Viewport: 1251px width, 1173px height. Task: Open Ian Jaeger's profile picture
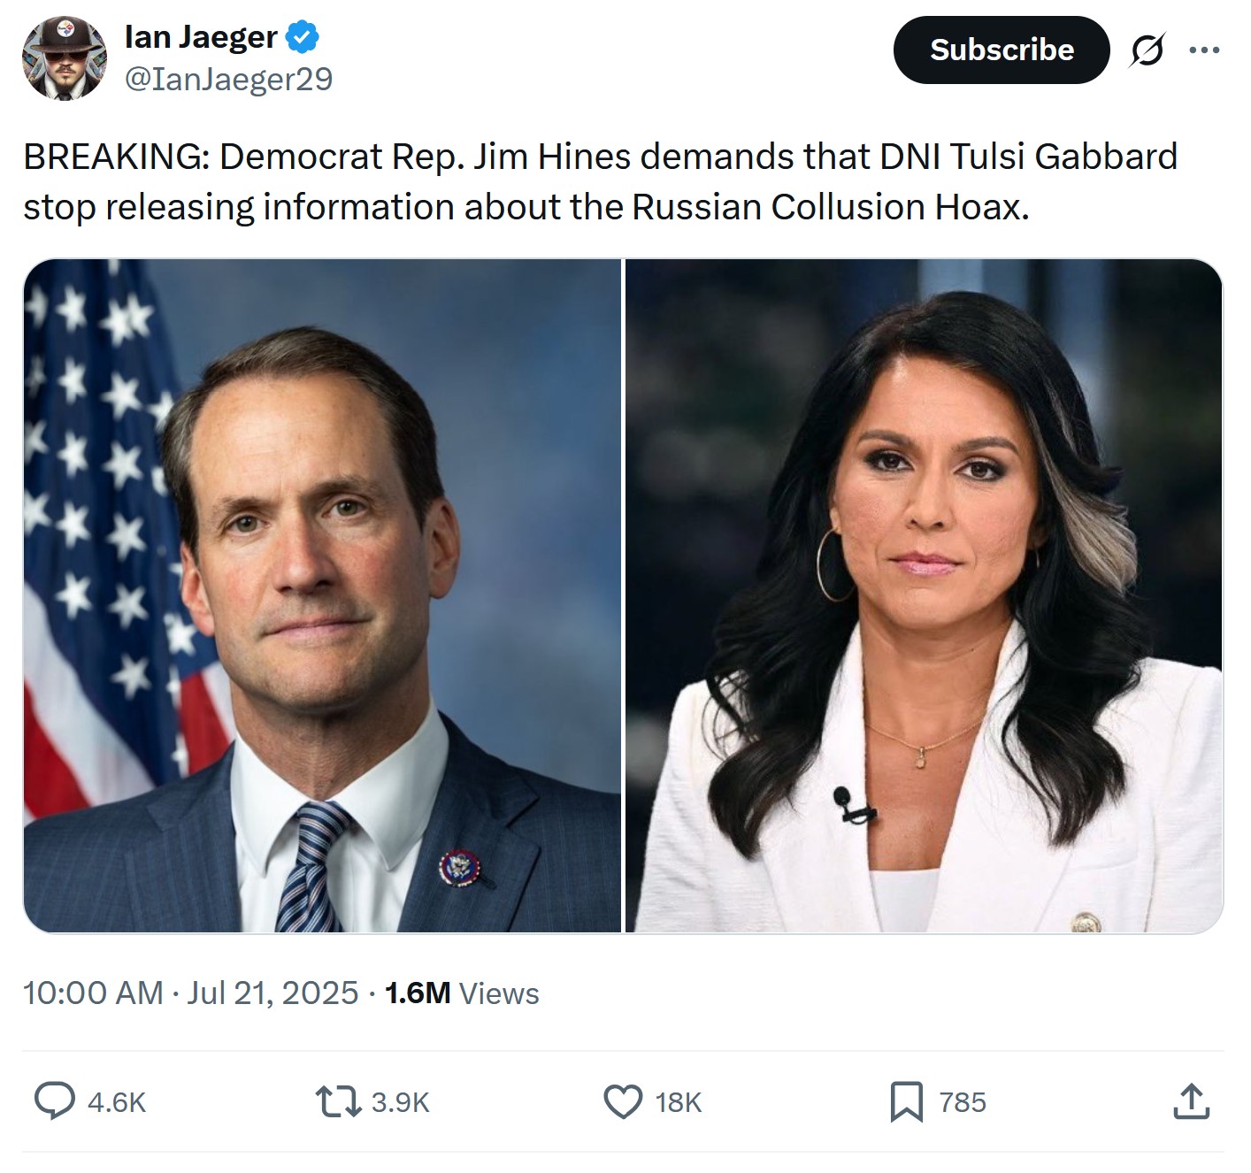click(64, 57)
